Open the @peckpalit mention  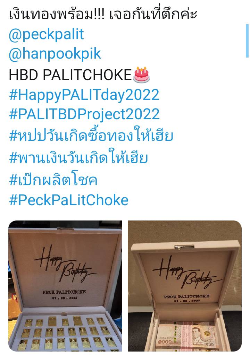pos(46,34)
